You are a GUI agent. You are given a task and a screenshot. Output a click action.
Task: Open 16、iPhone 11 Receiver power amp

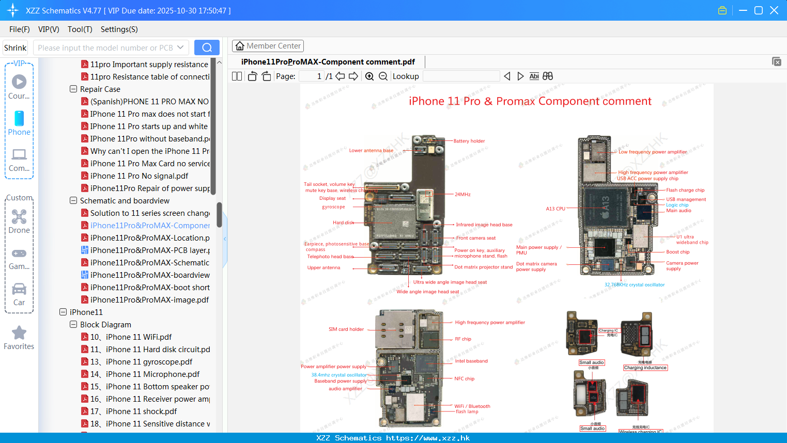pyautogui.click(x=145, y=399)
